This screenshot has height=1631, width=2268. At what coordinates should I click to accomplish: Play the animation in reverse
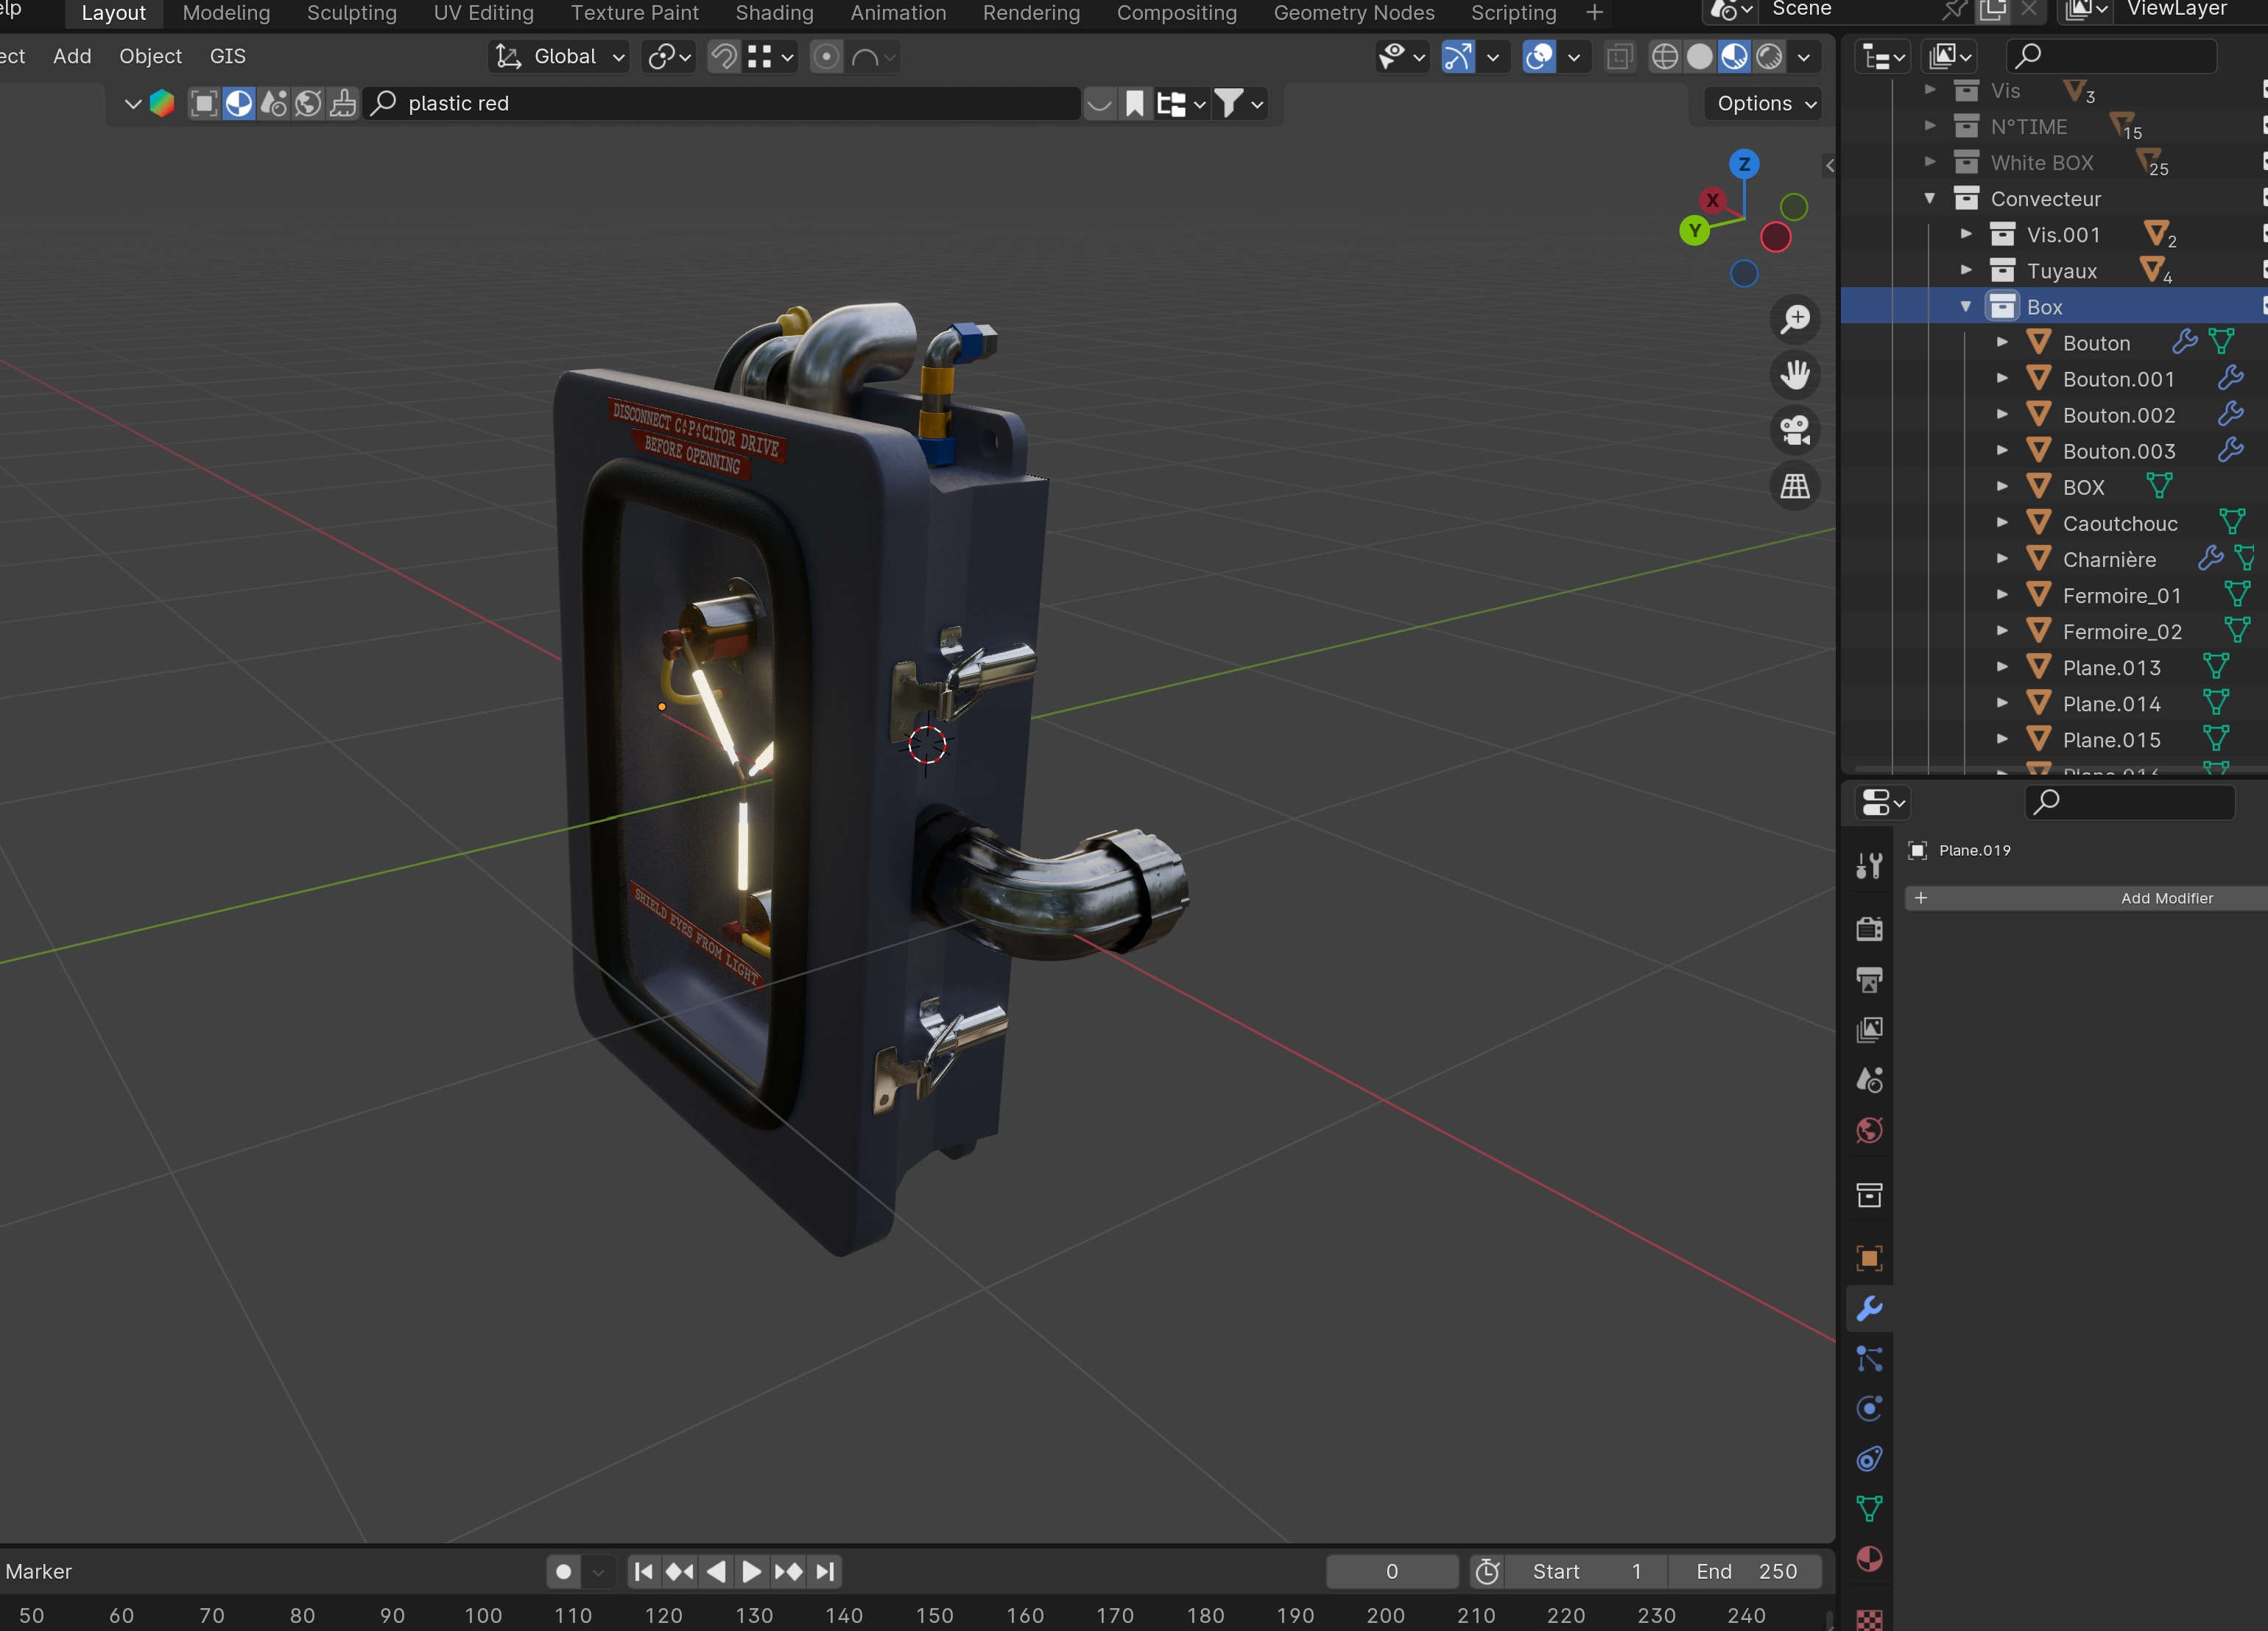(715, 1571)
